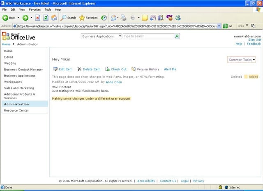Open the Tools menu
This screenshot has height=191, width=263.
tap(48, 9)
